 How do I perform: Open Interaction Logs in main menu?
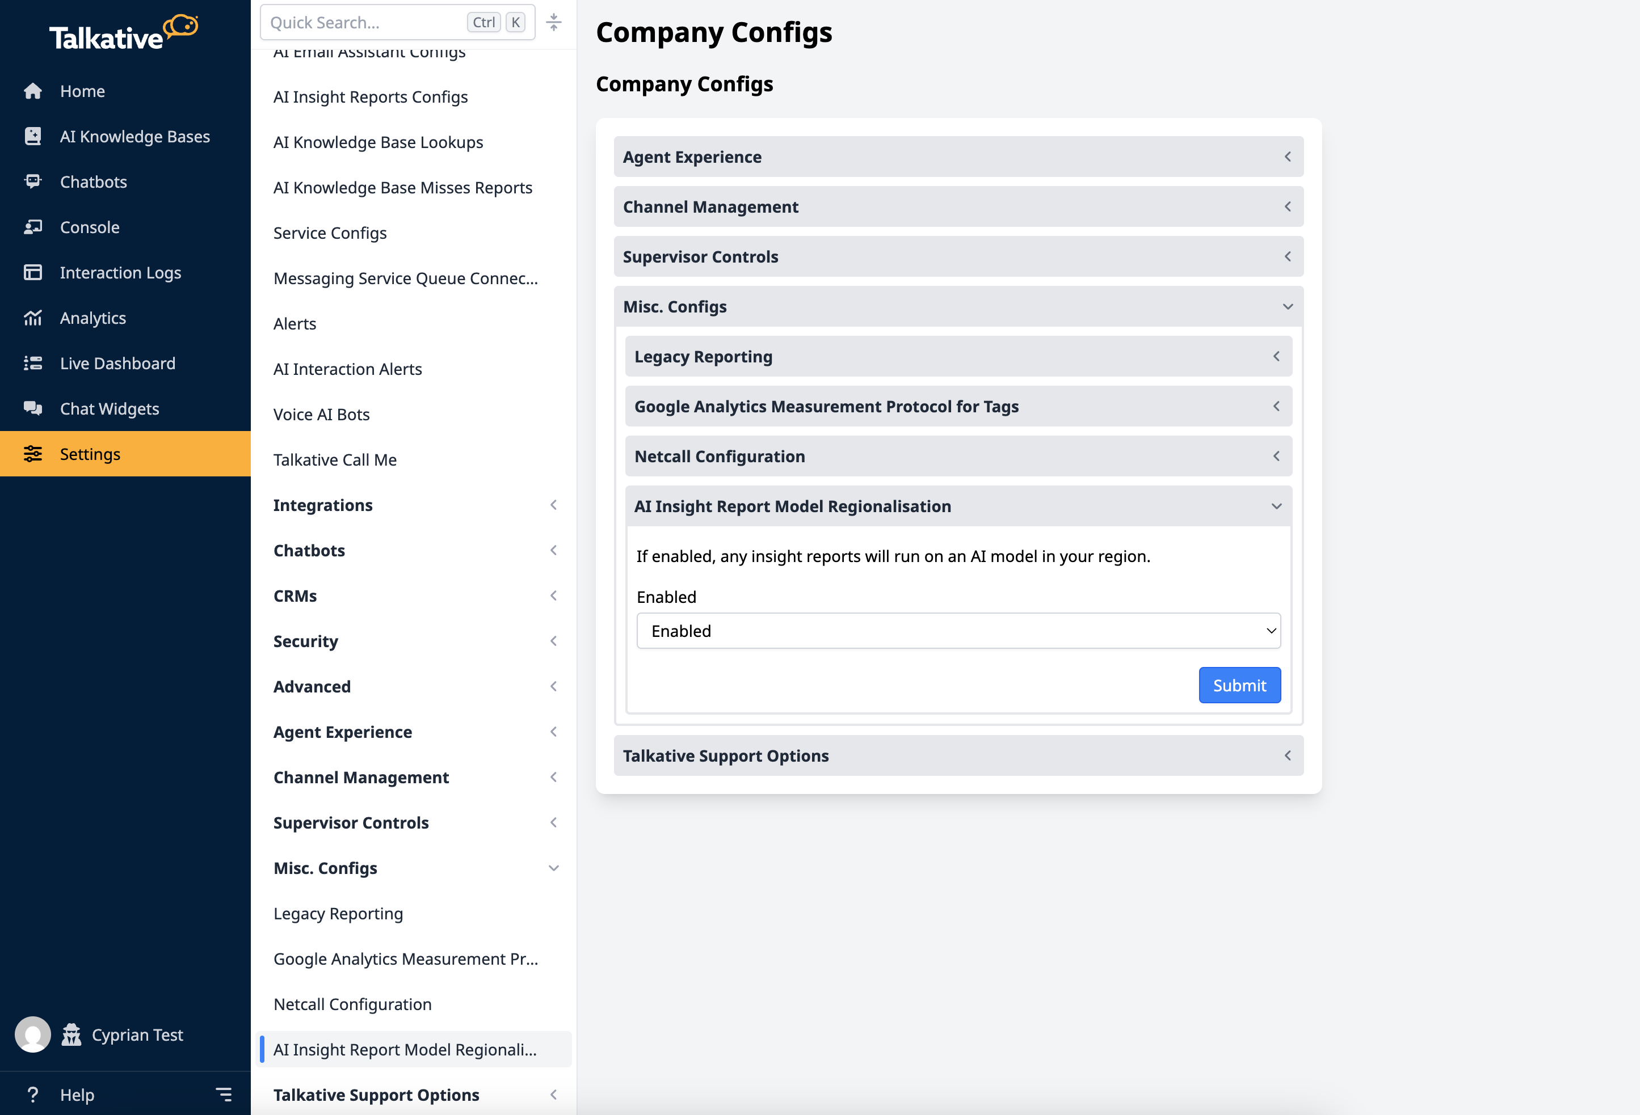click(120, 272)
